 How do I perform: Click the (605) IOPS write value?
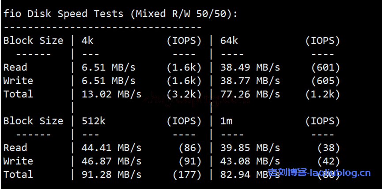point(325,81)
